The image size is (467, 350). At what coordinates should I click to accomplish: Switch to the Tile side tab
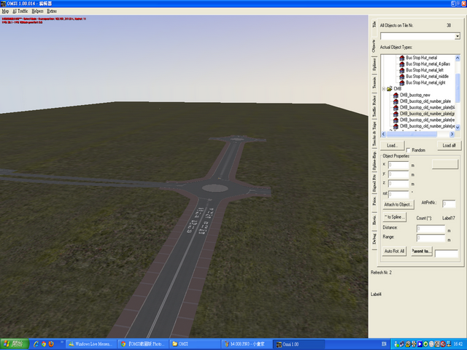pyautogui.click(x=374, y=24)
